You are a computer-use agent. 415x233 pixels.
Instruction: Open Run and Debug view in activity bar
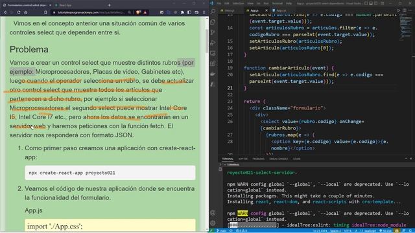[x=213, y=43]
